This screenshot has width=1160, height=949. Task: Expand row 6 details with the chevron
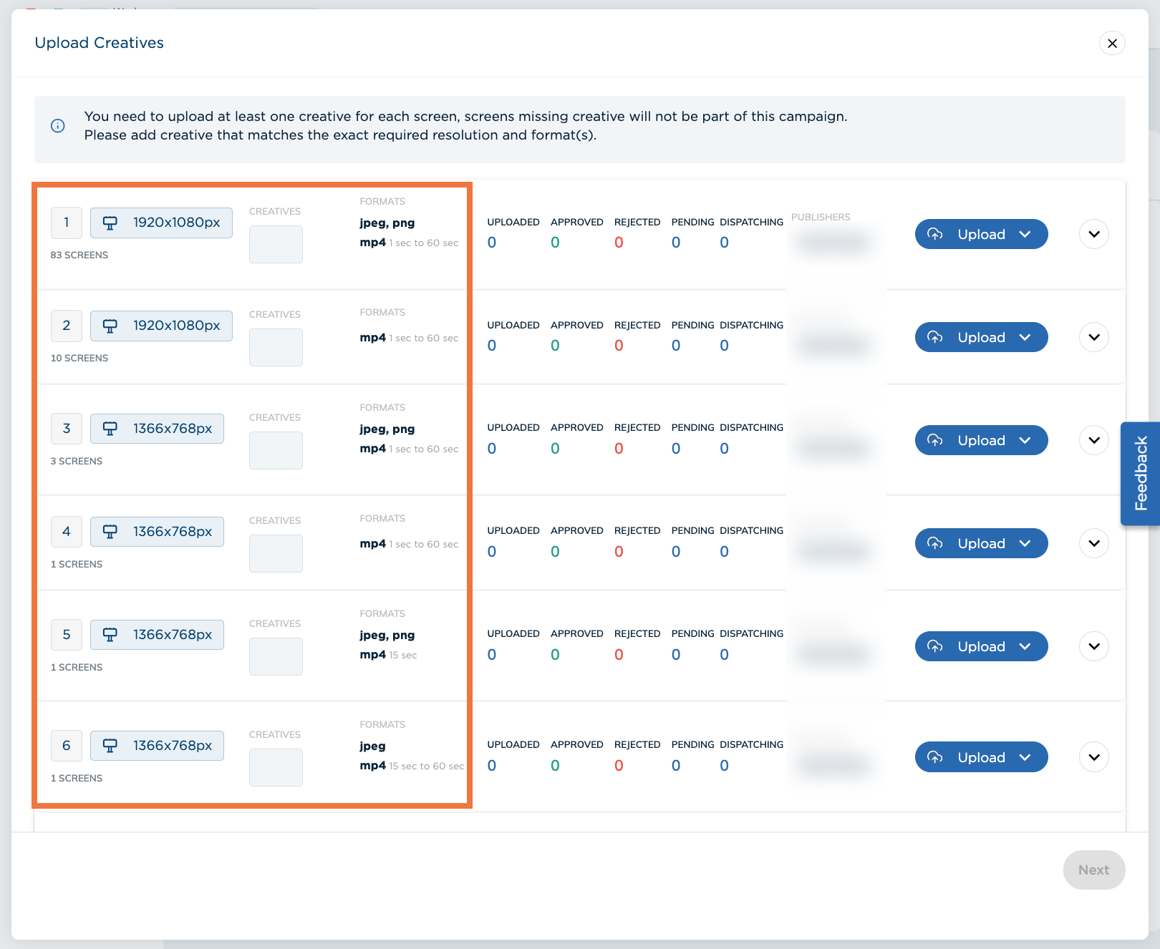pos(1094,757)
